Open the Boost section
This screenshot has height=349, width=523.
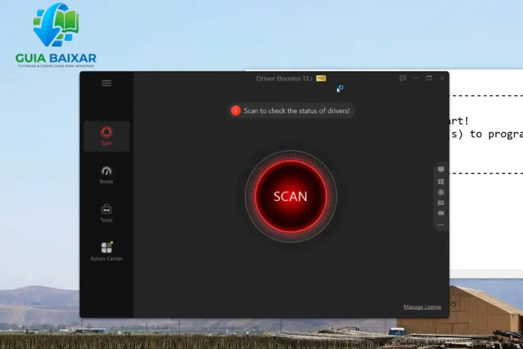pyautogui.click(x=106, y=175)
